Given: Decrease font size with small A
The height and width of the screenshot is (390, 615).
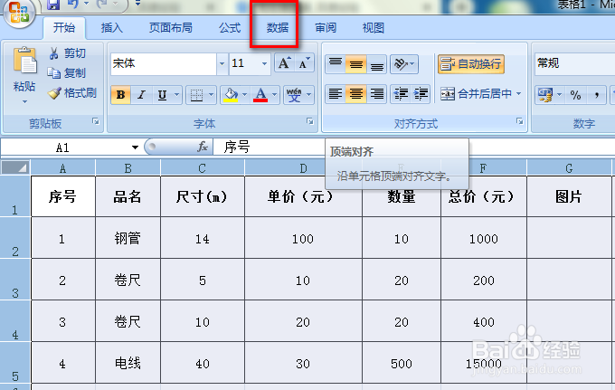Looking at the screenshot, I should coord(304,63).
